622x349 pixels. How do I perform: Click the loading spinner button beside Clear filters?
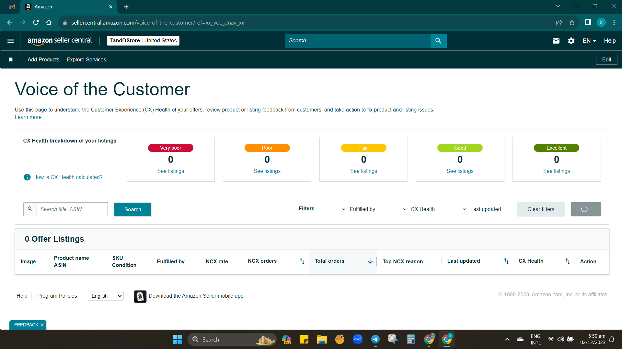[586, 209]
